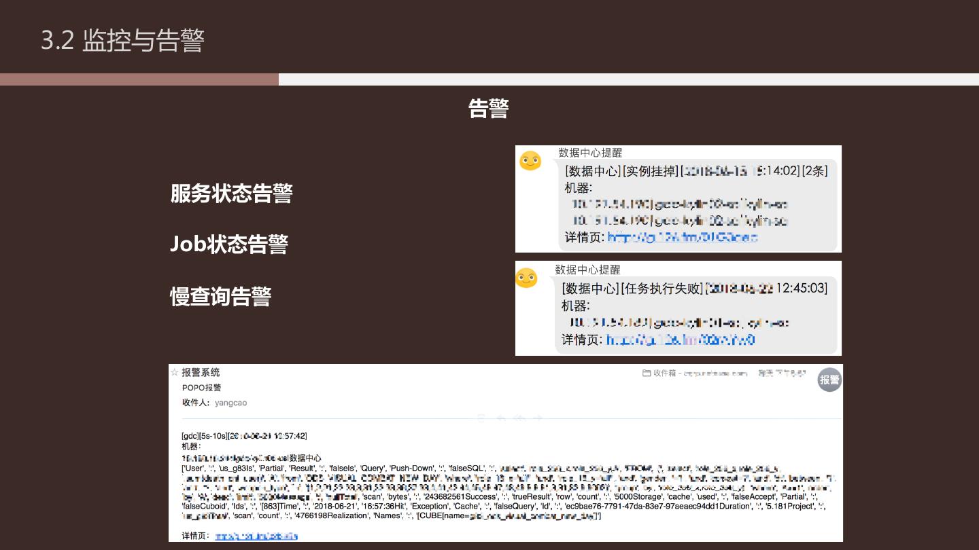The height and width of the screenshot is (550, 979).
Task: Click the 报警系统 email sender name
Action: (x=201, y=373)
